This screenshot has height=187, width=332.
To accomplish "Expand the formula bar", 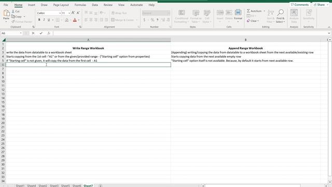I will (329, 33).
